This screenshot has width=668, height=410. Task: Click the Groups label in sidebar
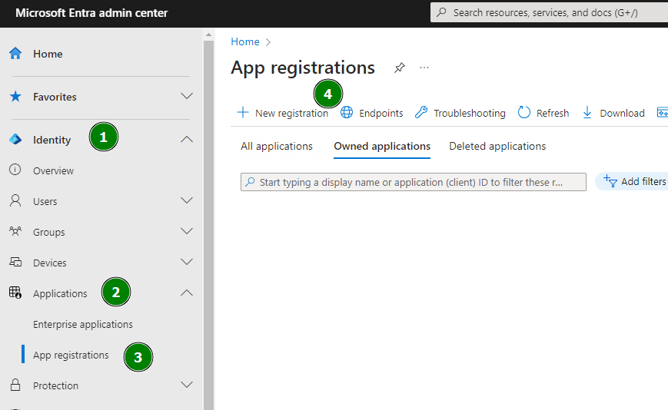pyautogui.click(x=49, y=232)
